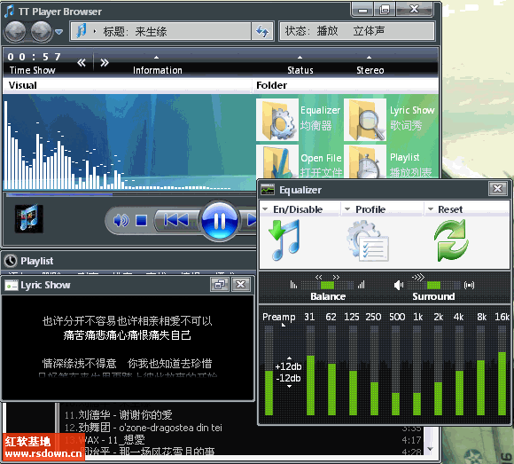Click the left balance bars icon
Screen dimensions: 514x464
point(293,285)
